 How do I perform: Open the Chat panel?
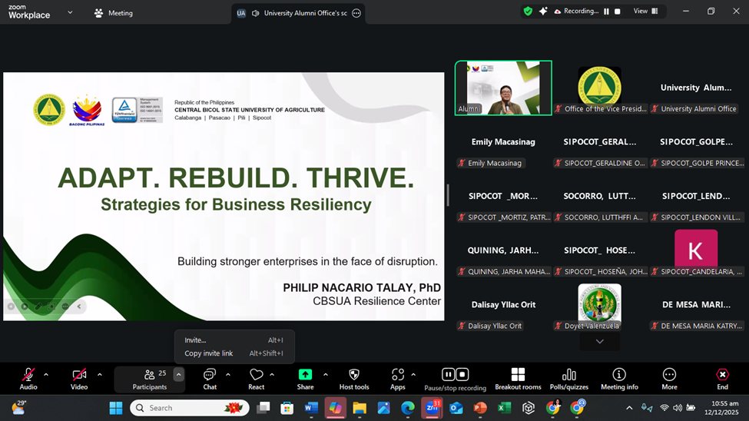coord(209,375)
